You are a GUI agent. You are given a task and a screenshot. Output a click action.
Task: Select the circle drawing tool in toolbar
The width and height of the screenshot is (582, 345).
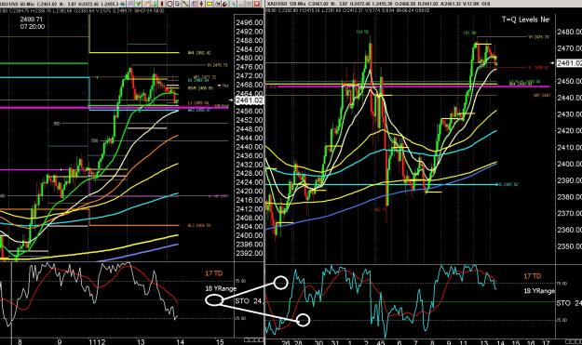pyautogui.click(x=169, y=4)
